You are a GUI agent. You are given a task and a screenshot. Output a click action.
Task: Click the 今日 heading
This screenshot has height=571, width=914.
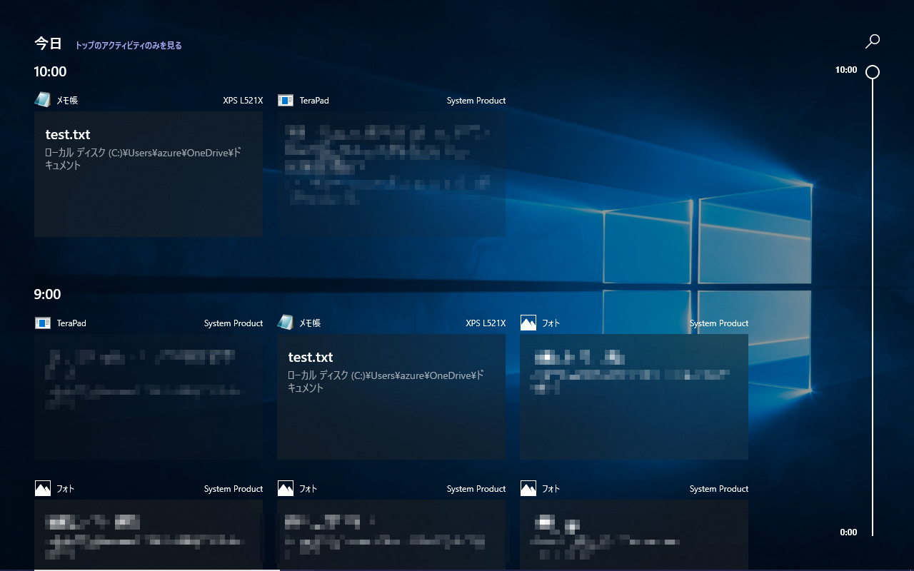(49, 44)
